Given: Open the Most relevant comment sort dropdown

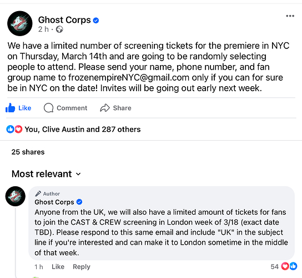Looking at the screenshot, I should (46, 174).
